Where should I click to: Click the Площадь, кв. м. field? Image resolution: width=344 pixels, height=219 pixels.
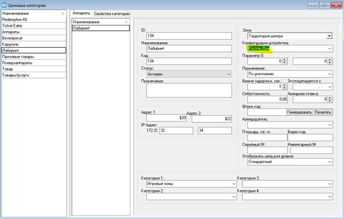coord(267,138)
